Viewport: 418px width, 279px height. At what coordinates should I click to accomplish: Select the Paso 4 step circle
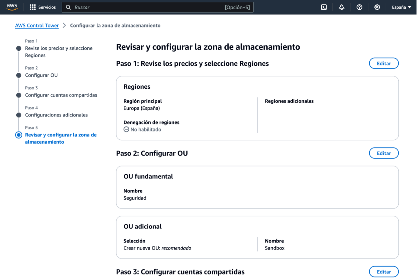[x=19, y=115]
